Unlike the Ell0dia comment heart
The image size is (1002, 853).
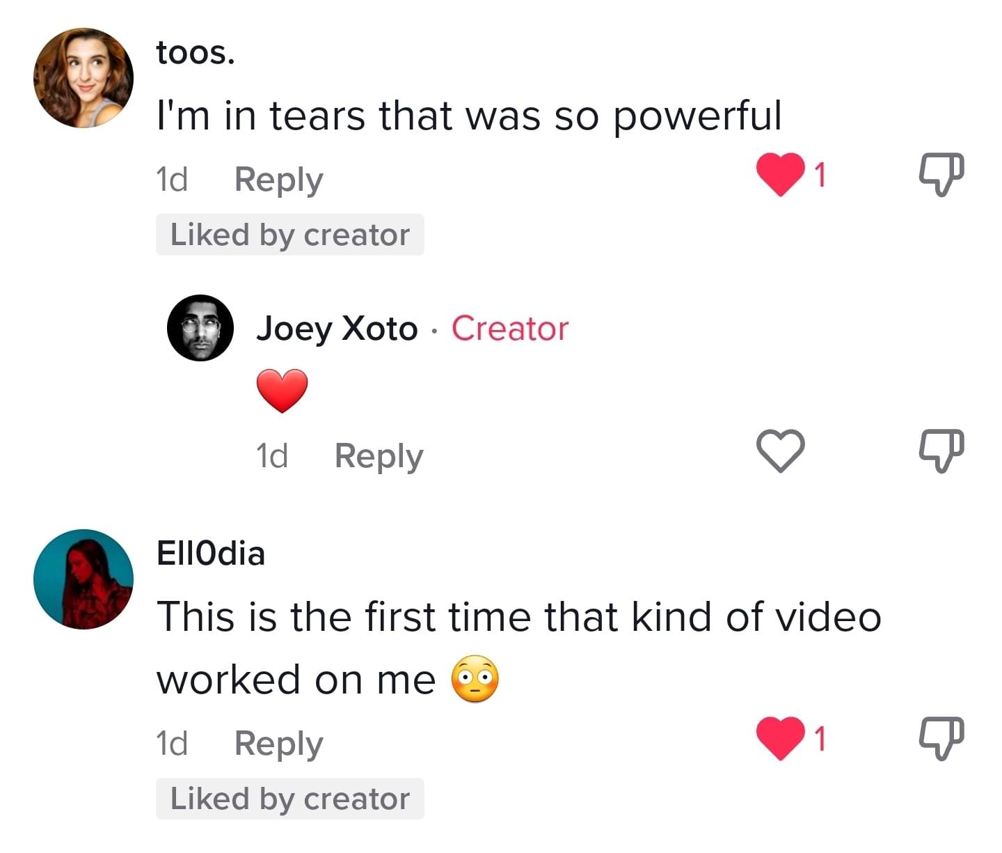781,738
